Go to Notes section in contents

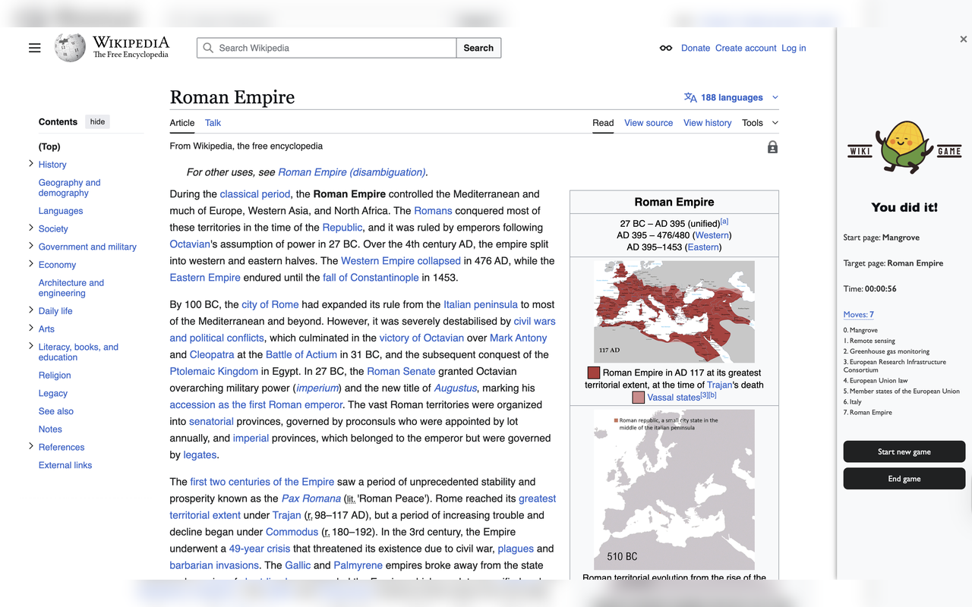pyautogui.click(x=50, y=429)
